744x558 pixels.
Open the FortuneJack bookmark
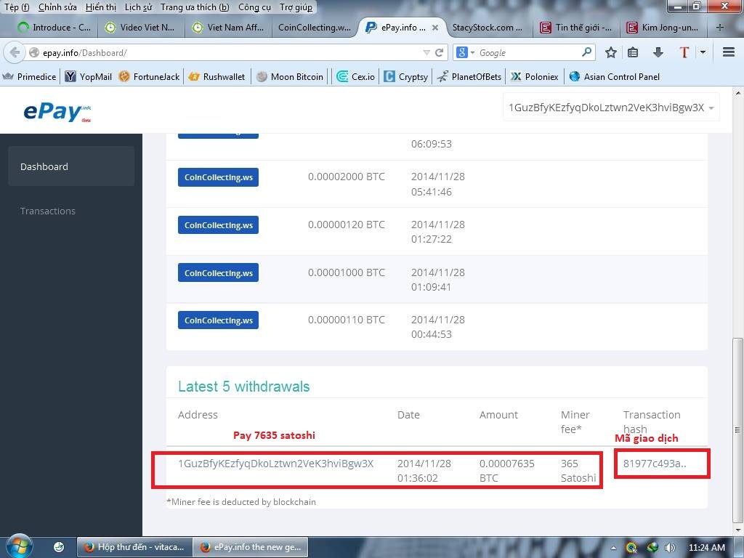(150, 76)
